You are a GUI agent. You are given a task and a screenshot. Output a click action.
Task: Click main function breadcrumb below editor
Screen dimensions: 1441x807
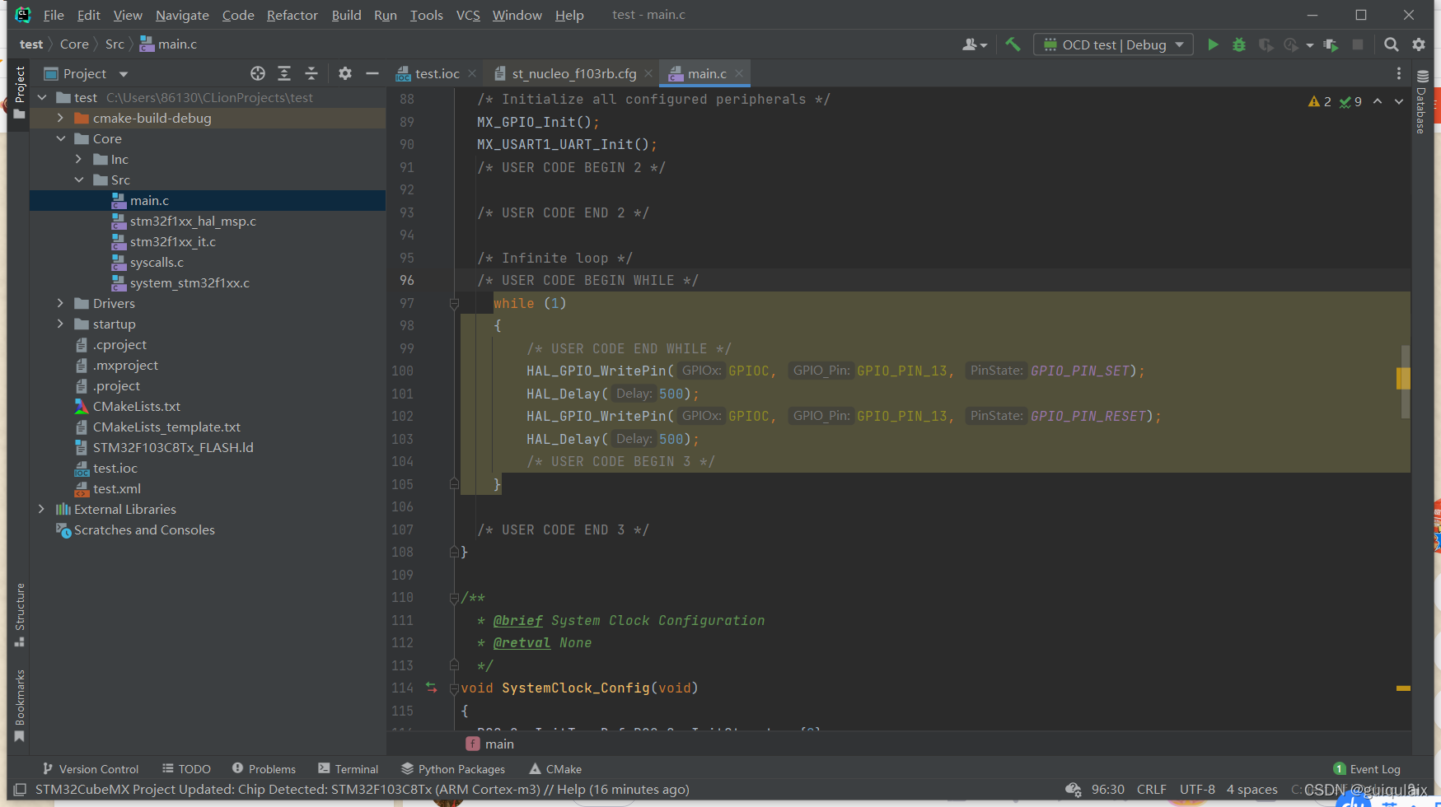coord(490,744)
